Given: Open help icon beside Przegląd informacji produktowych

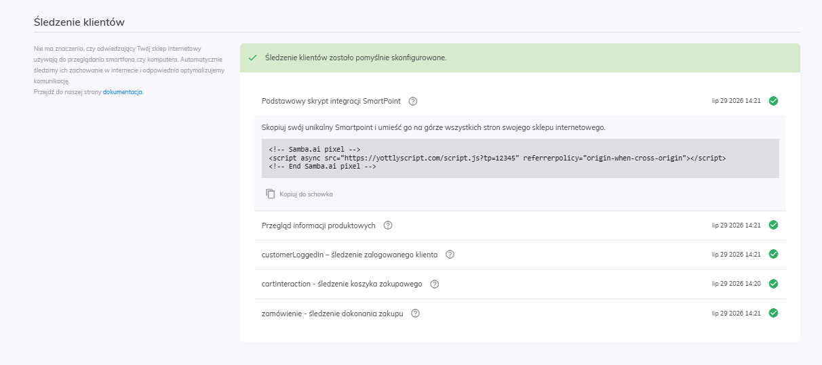Looking at the screenshot, I should pos(388,226).
